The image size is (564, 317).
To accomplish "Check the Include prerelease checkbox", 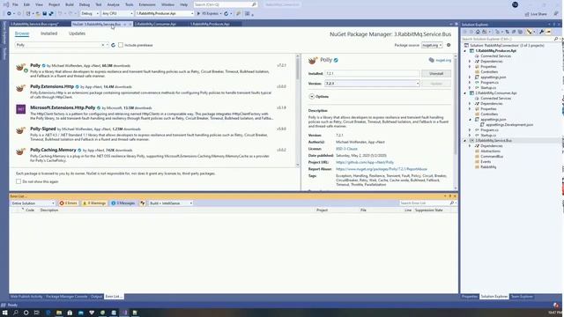I will coord(121,45).
